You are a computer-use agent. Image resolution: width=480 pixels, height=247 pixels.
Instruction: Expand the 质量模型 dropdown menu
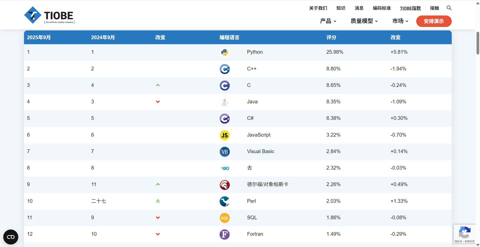pyautogui.click(x=364, y=21)
